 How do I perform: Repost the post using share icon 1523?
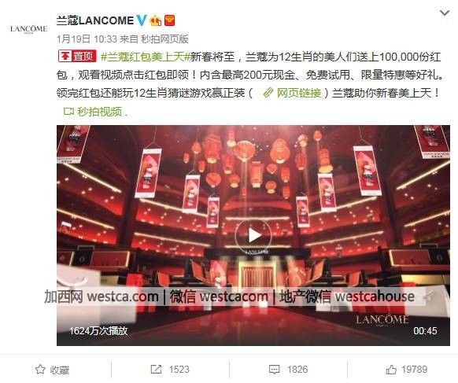click(x=170, y=370)
